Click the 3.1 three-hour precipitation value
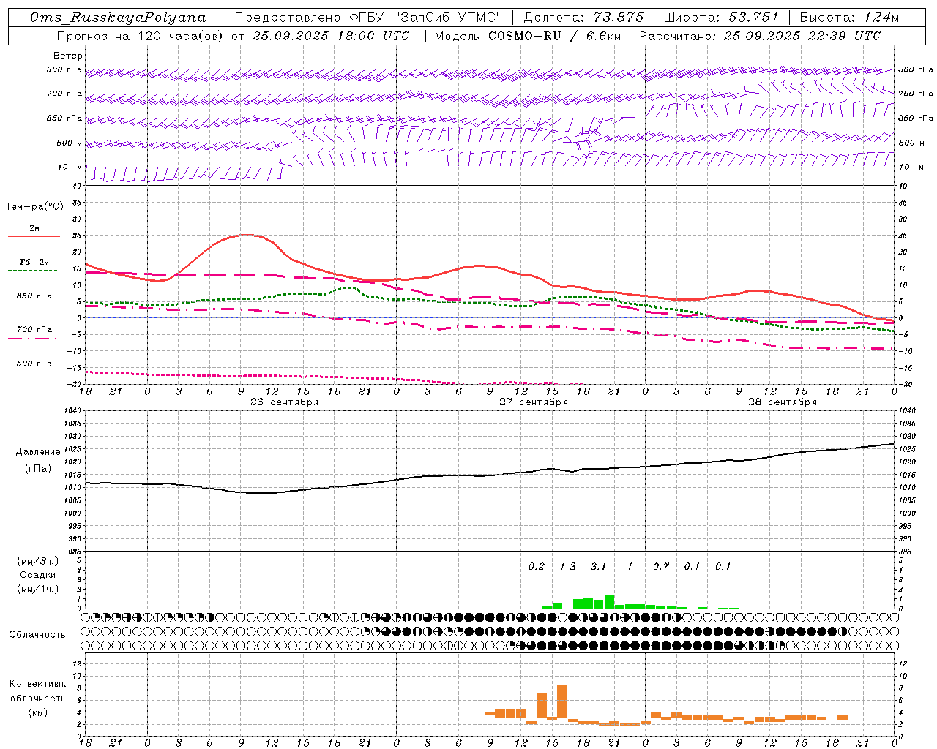The height and width of the screenshot is (749, 937). tap(598, 567)
